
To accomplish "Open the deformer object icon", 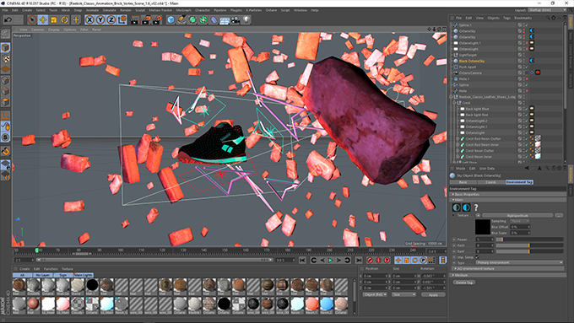I will click(x=214, y=19).
